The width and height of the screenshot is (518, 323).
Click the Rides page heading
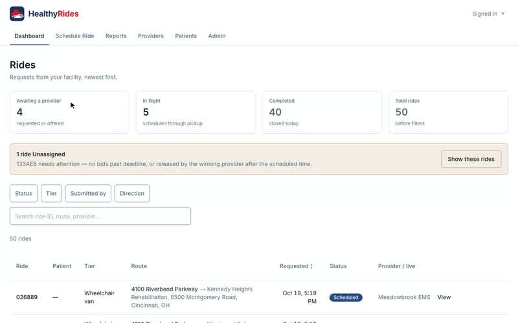(x=23, y=65)
